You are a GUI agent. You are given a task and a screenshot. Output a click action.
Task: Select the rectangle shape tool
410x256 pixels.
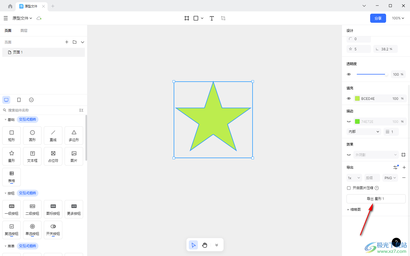coord(196,18)
